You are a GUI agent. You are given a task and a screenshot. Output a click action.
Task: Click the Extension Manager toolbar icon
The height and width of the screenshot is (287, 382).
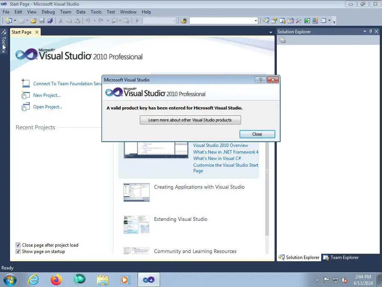[315, 21]
